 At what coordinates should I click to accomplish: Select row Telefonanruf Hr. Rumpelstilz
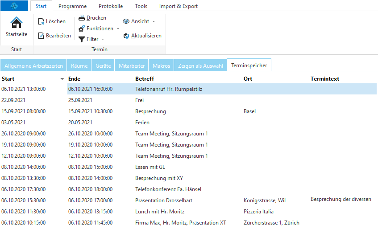[188, 89]
